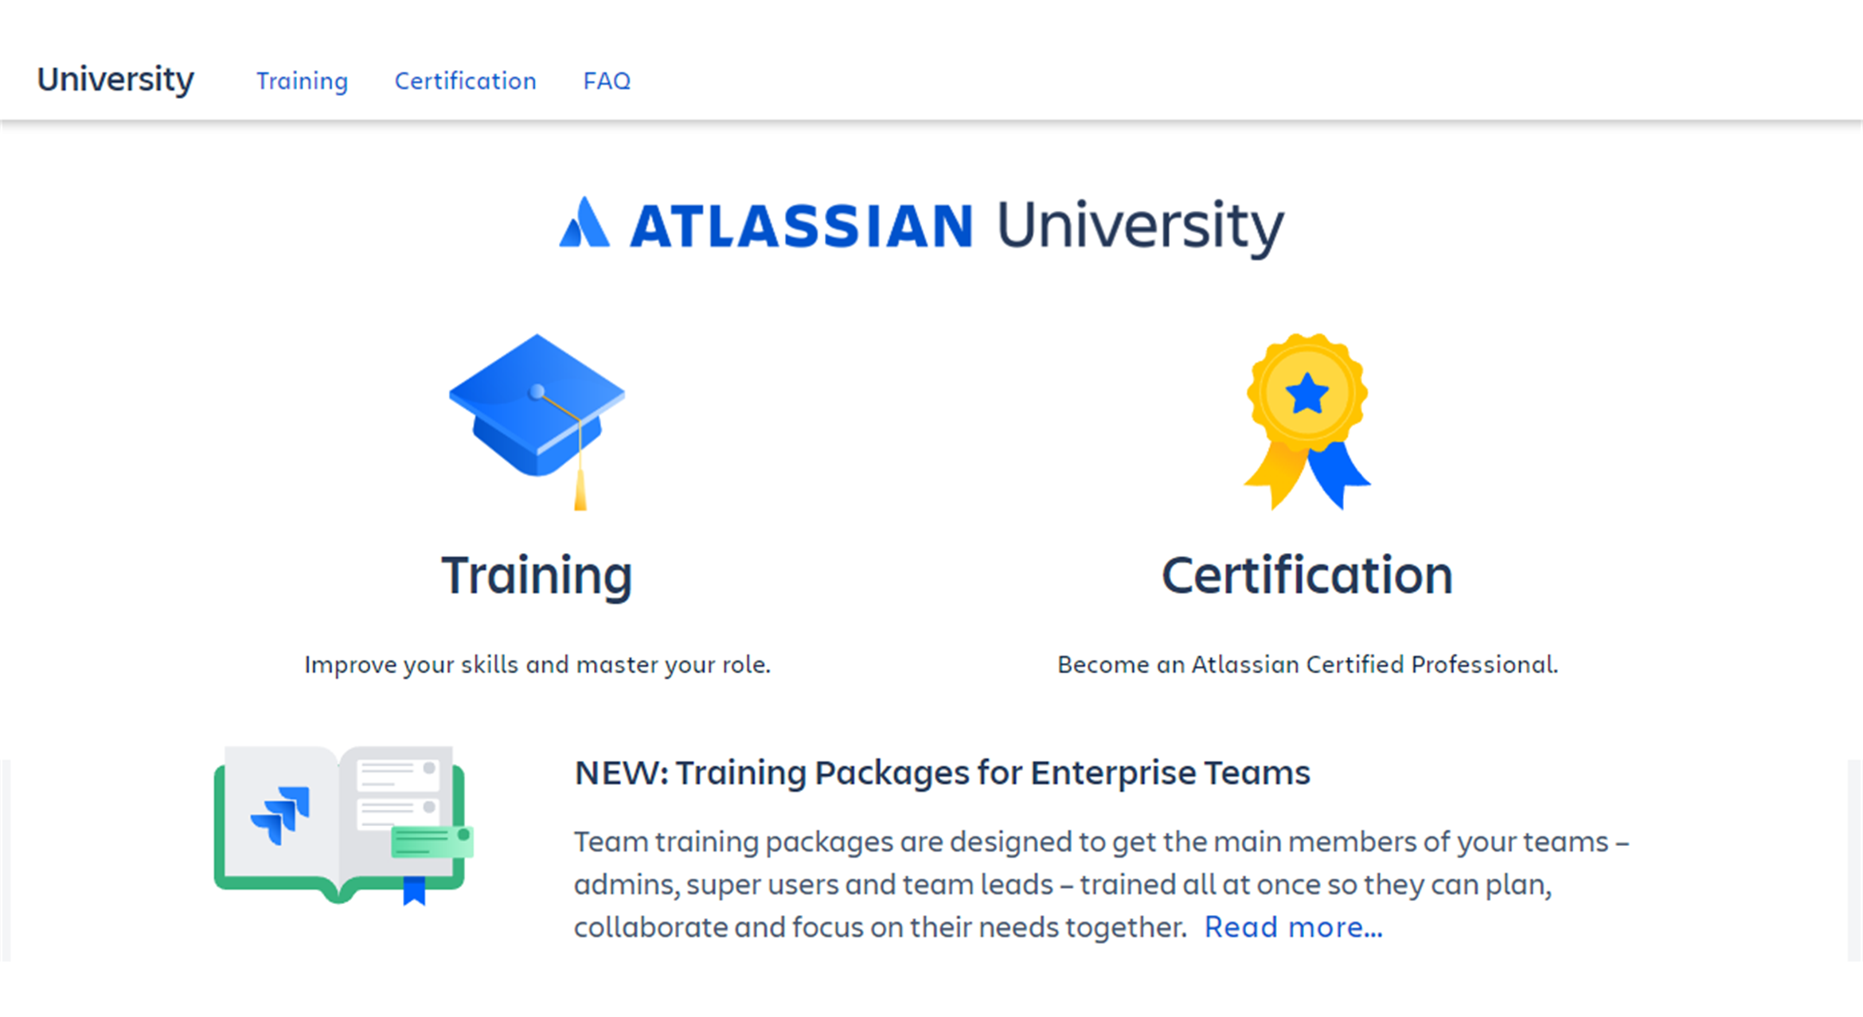This screenshot has width=1863, height=1017.
Task: Click the University site title in header
Action: click(115, 79)
